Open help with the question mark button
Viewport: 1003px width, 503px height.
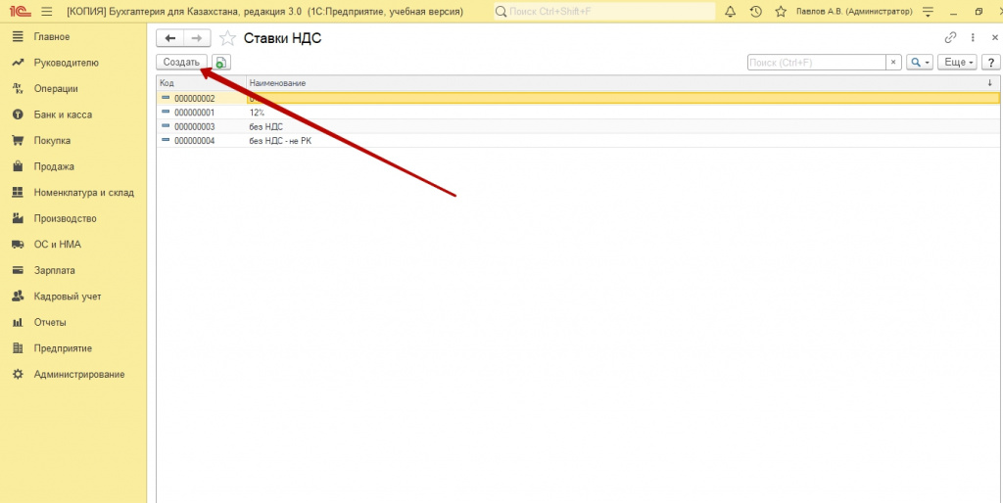pyautogui.click(x=991, y=62)
